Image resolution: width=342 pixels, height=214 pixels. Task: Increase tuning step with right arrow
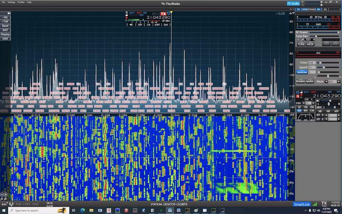pyautogui.click(x=313, y=103)
